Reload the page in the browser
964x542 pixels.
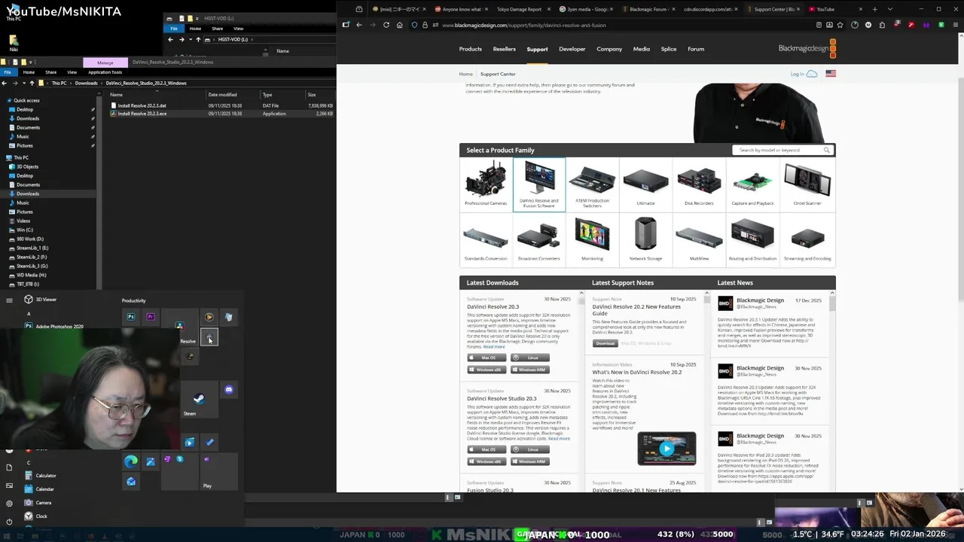pos(386,25)
